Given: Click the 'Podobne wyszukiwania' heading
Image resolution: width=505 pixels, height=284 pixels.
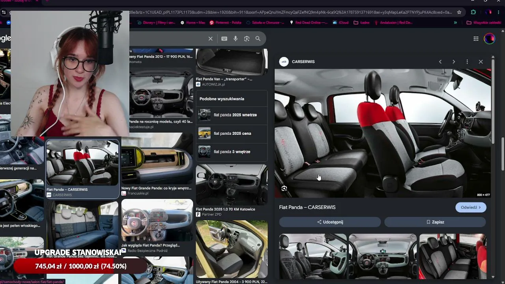Looking at the screenshot, I should 222,99.
